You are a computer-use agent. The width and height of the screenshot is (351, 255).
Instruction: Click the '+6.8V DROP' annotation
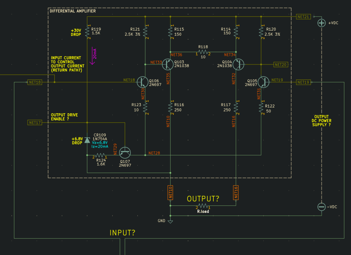point(77,141)
